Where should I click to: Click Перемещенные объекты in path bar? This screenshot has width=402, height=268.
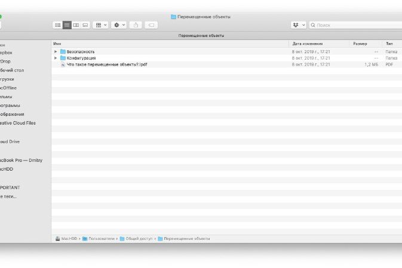coord(186,239)
